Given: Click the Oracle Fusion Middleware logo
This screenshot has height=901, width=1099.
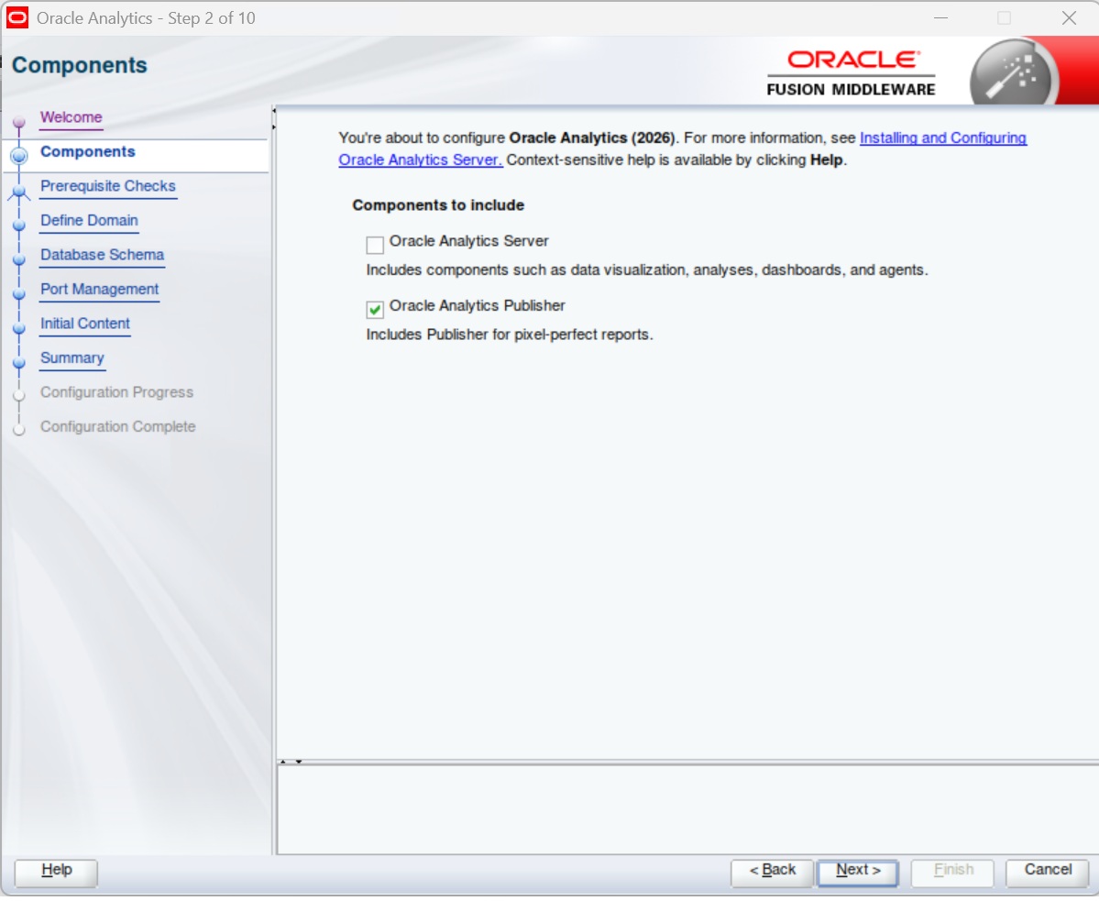Looking at the screenshot, I should tap(851, 72).
